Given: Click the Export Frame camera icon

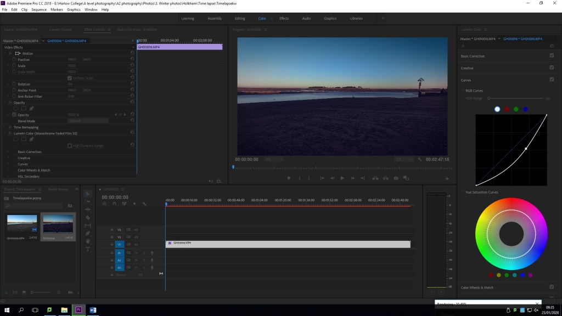Looking at the screenshot, I should click(x=396, y=178).
